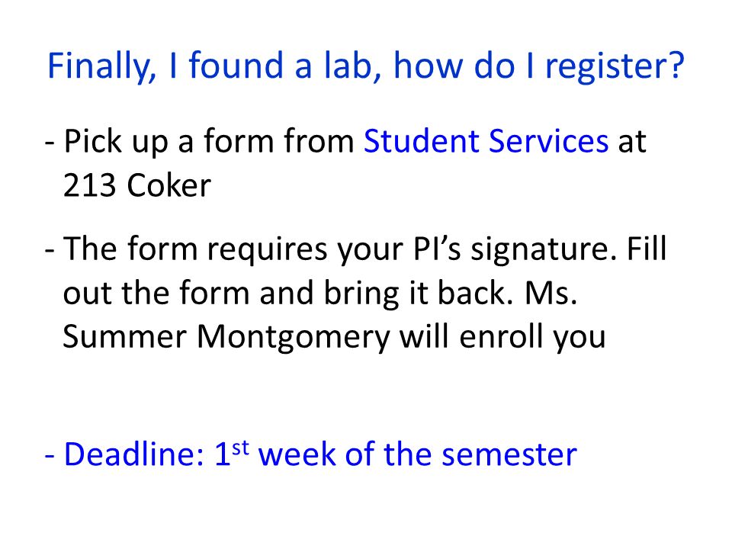
Task: Select the word 'register?' in the heading
Action: [x=615, y=67]
